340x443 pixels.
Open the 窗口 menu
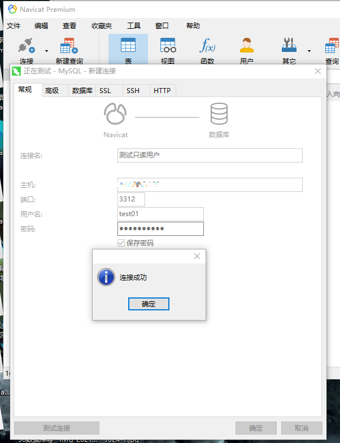click(x=162, y=26)
